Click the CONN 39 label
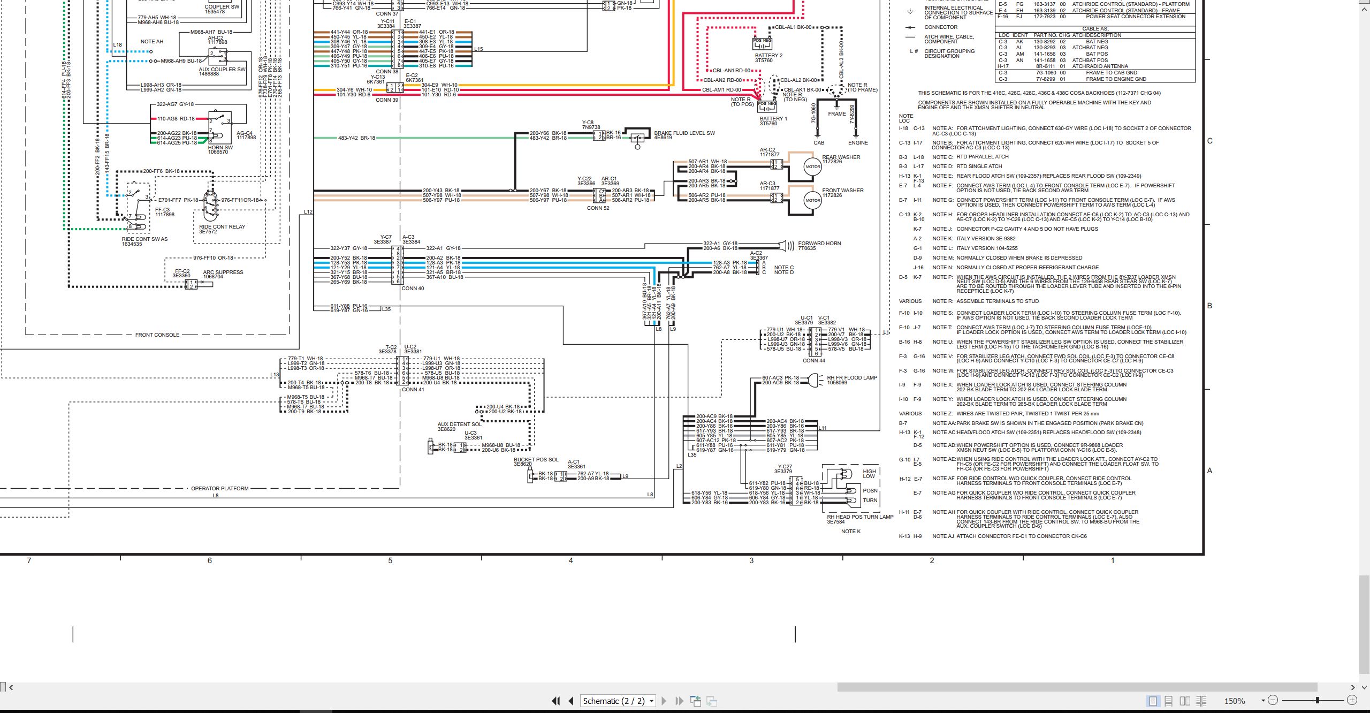 pyautogui.click(x=387, y=100)
